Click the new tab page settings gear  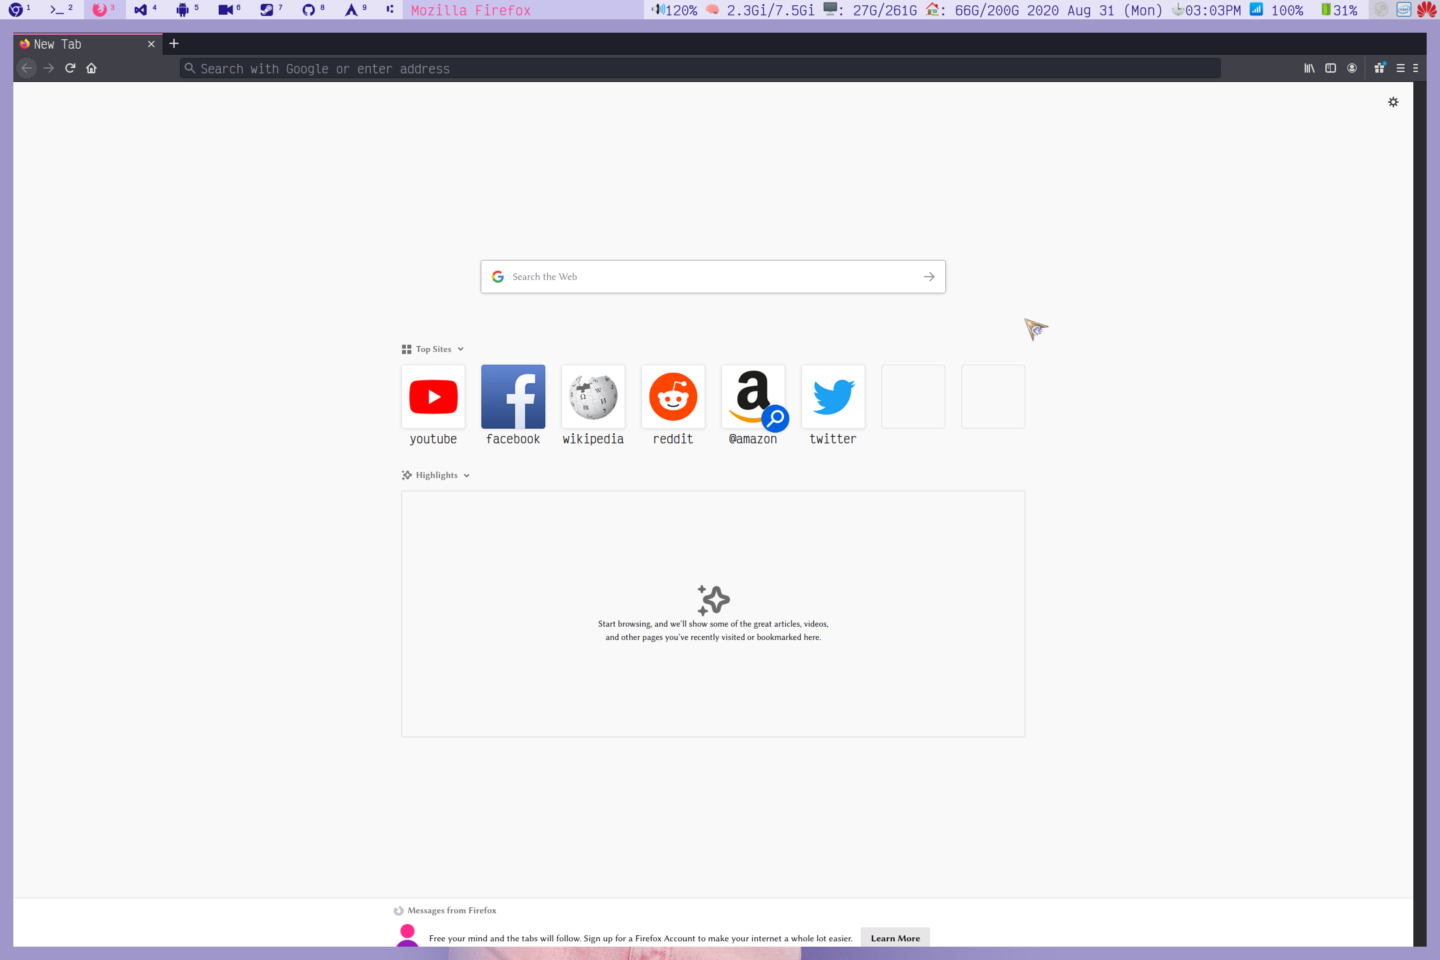tap(1393, 102)
